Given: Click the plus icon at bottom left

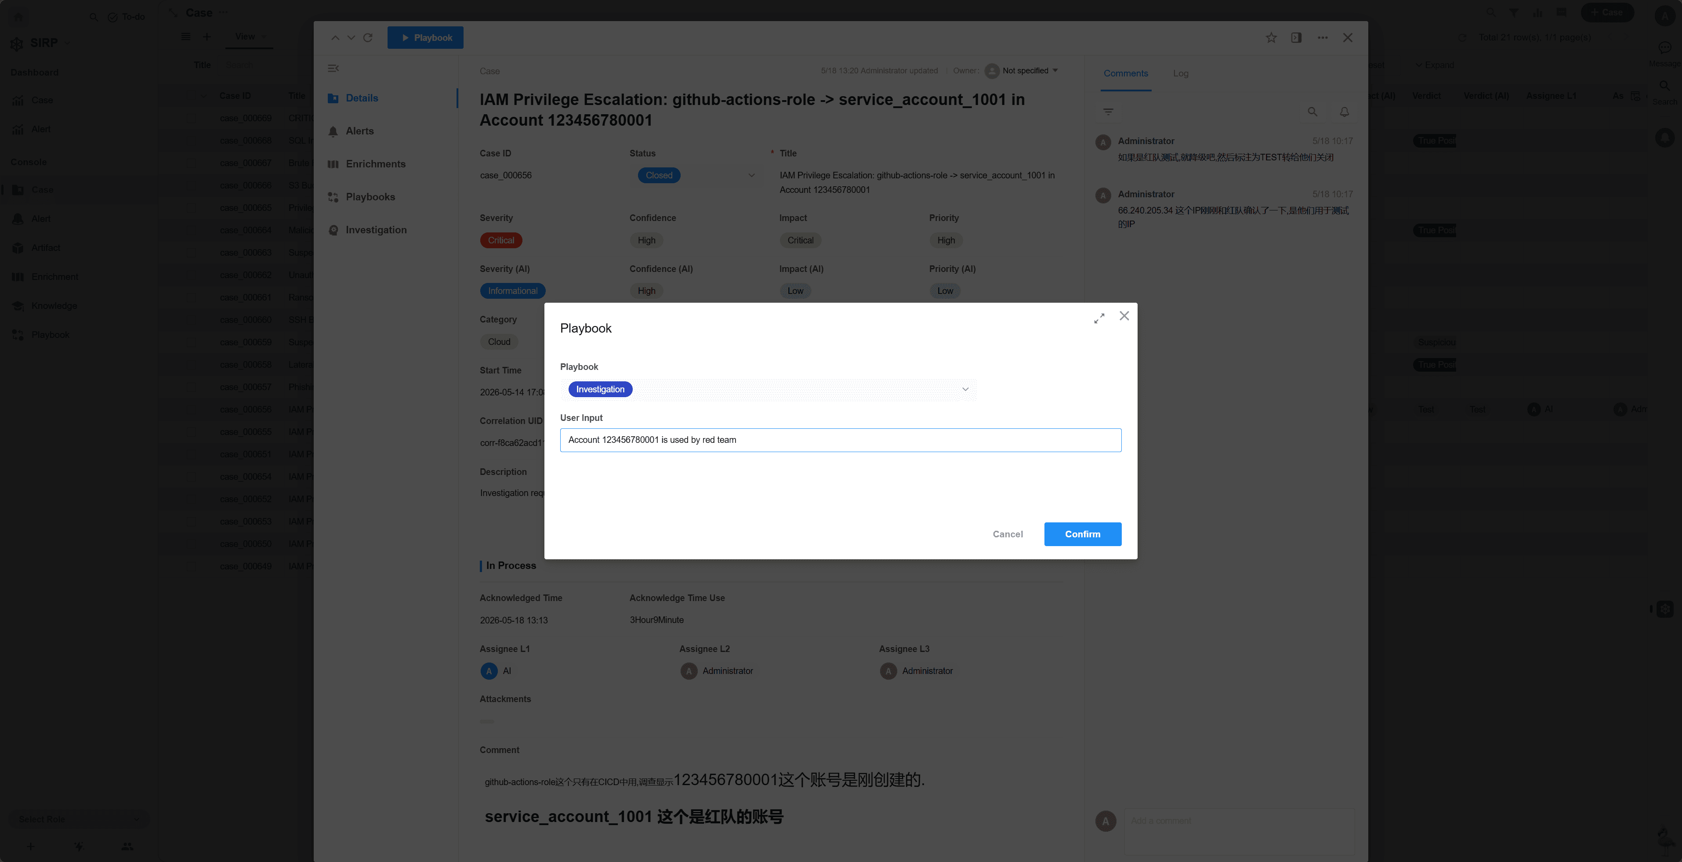Looking at the screenshot, I should [30, 847].
